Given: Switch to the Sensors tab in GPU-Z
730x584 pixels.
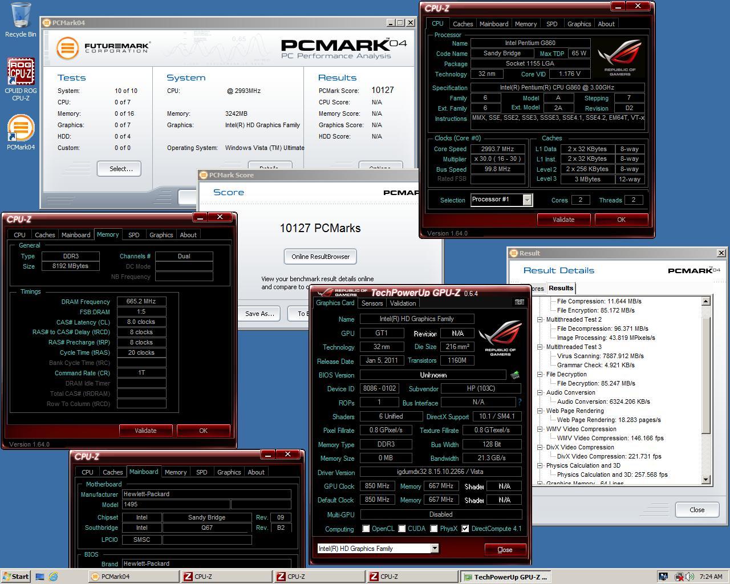Looking at the screenshot, I should click(x=372, y=303).
